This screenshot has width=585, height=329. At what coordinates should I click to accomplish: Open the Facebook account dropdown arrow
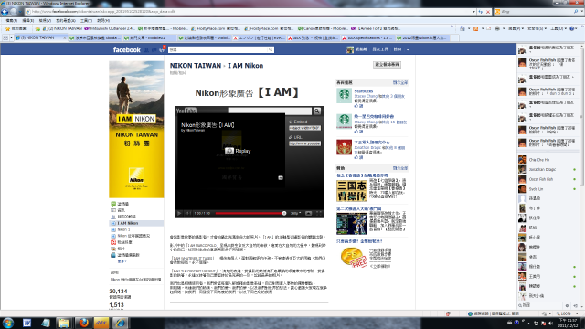(408, 49)
